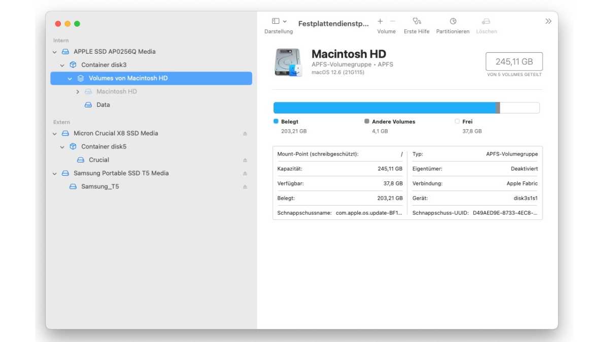Show more toolbar items via double chevron
Viewport: 609px width, 342px height.
point(548,21)
